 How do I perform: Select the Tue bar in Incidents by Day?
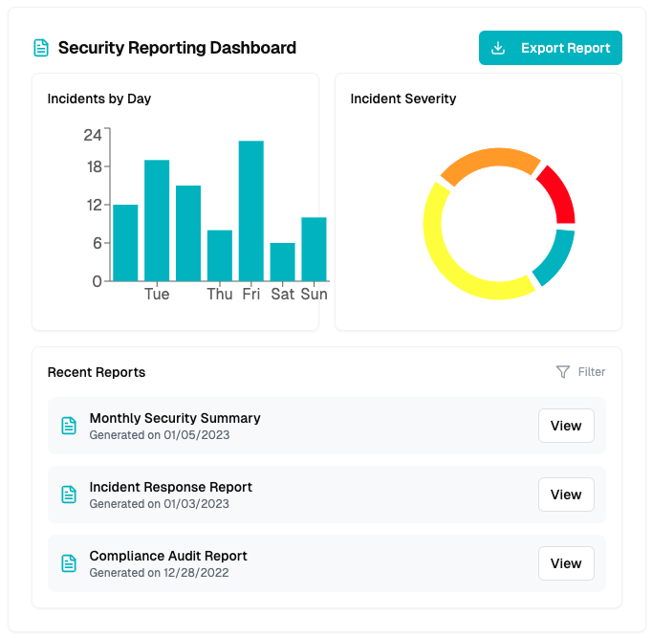pos(157,220)
